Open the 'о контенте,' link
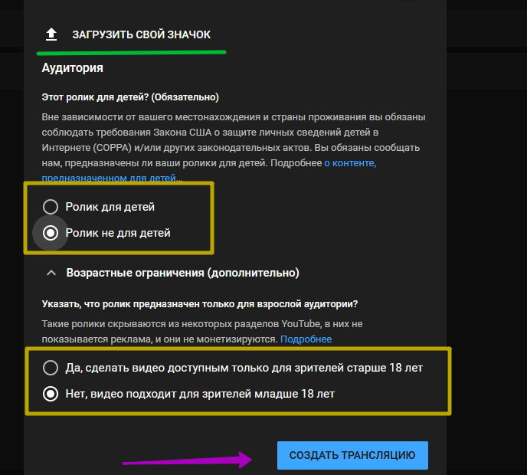This screenshot has height=475, width=527. pyautogui.click(x=350, y=163)
